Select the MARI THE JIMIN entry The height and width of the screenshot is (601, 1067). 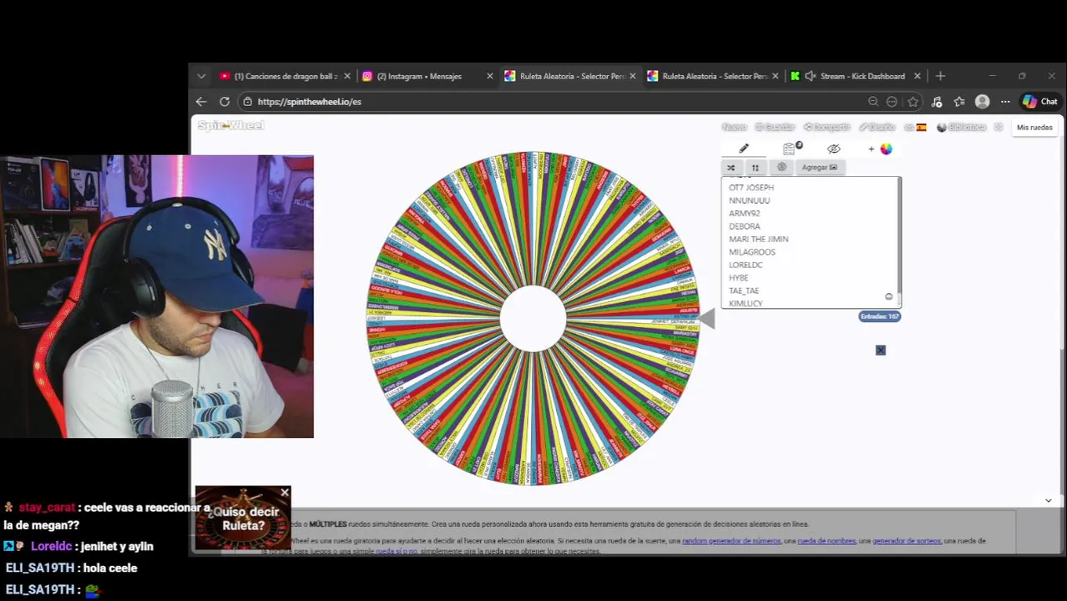(758, 239)
